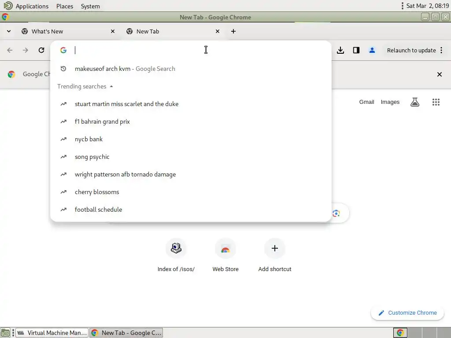Viewport: 451px width, 338px height.
Task: Select nycb bank trending search
Action: [x=191, y=139]
